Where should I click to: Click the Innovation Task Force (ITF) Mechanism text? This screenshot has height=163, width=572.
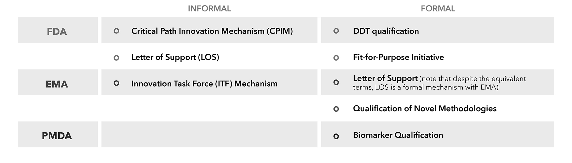click(204, 84)
